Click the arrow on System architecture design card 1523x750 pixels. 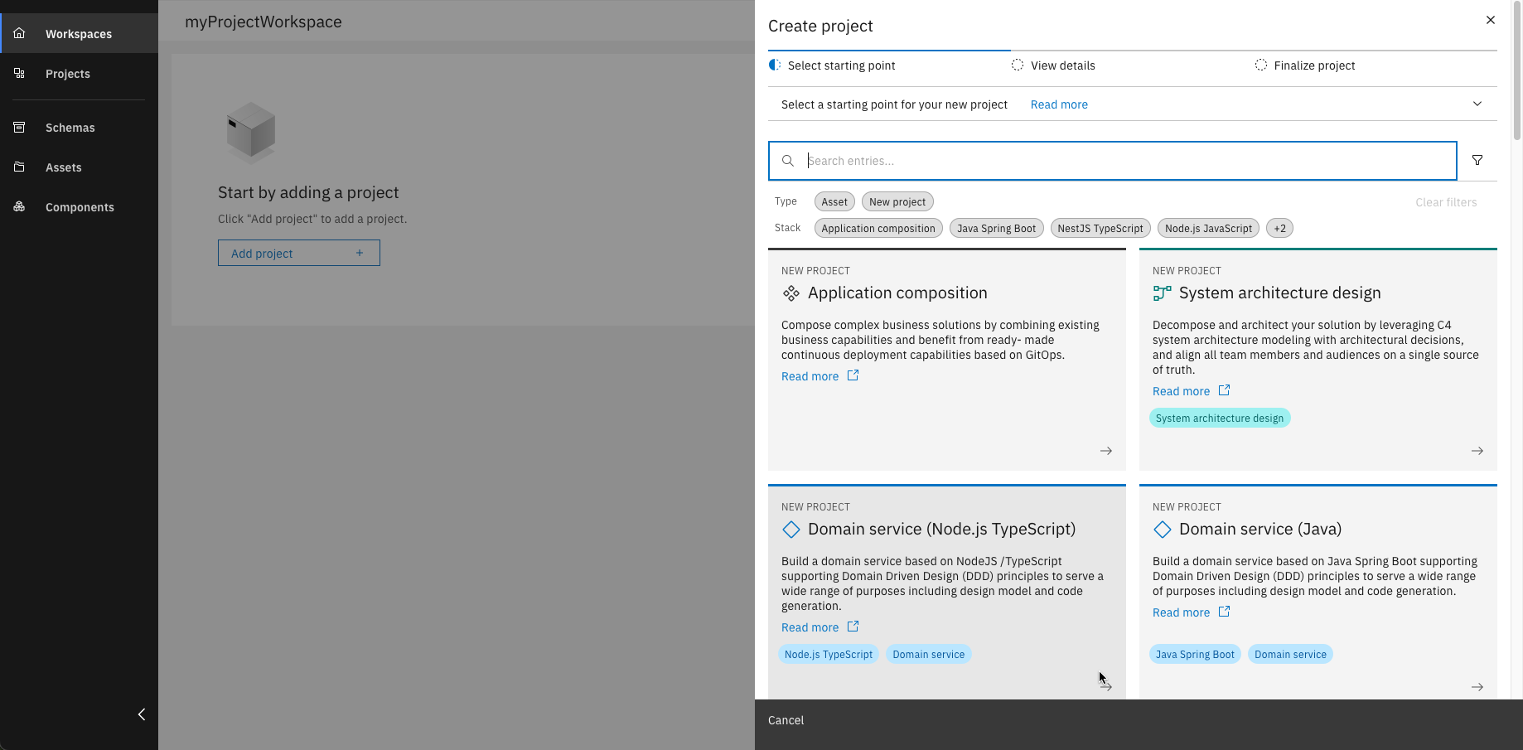pyautogui.click(x=1477, y=451)
